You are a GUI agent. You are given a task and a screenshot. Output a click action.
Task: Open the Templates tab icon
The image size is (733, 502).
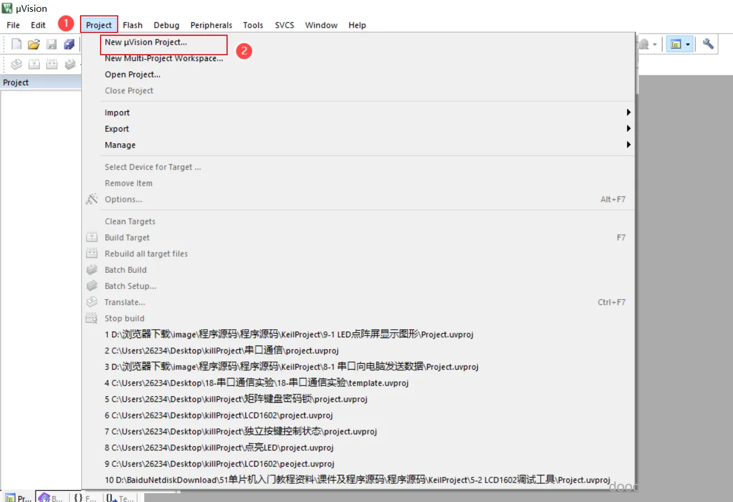point(121,497)
